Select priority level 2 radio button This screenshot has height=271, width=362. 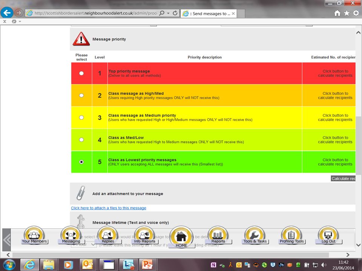[81, 95]
